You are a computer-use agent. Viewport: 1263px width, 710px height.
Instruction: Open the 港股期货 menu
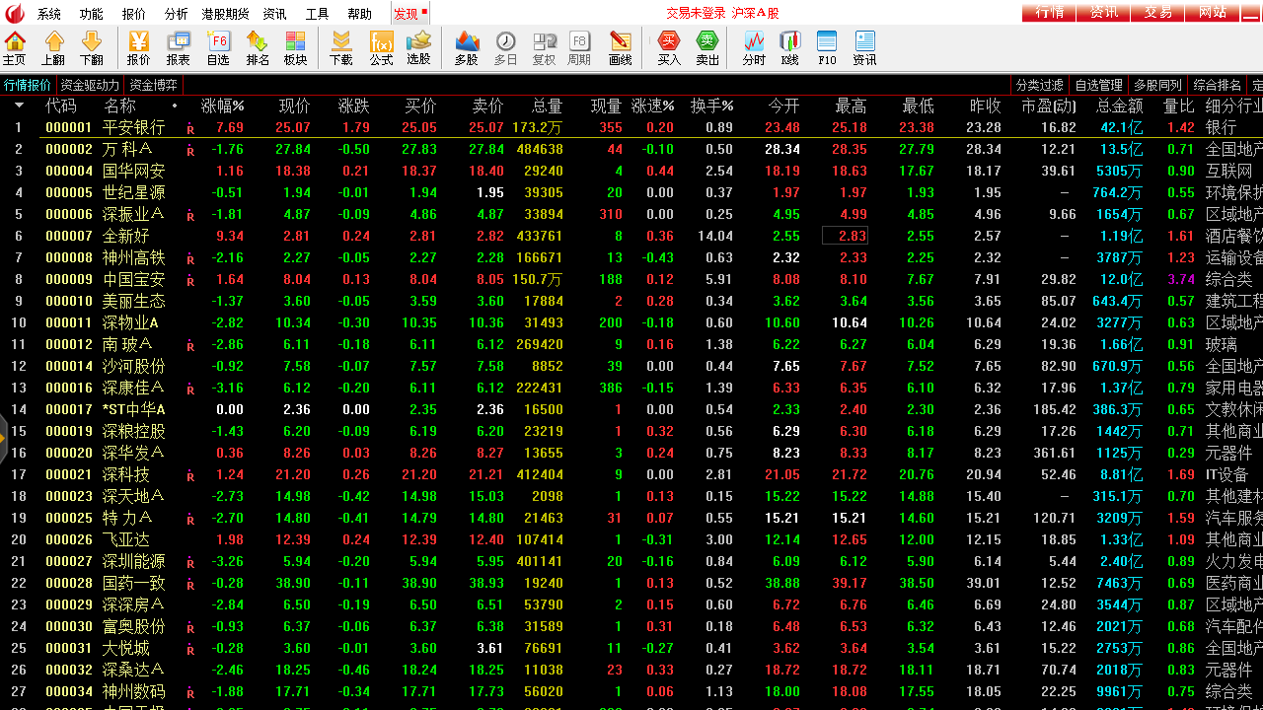225,14
